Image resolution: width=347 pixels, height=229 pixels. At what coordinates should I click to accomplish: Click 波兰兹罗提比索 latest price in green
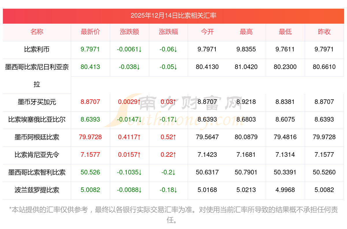point(90,190)
